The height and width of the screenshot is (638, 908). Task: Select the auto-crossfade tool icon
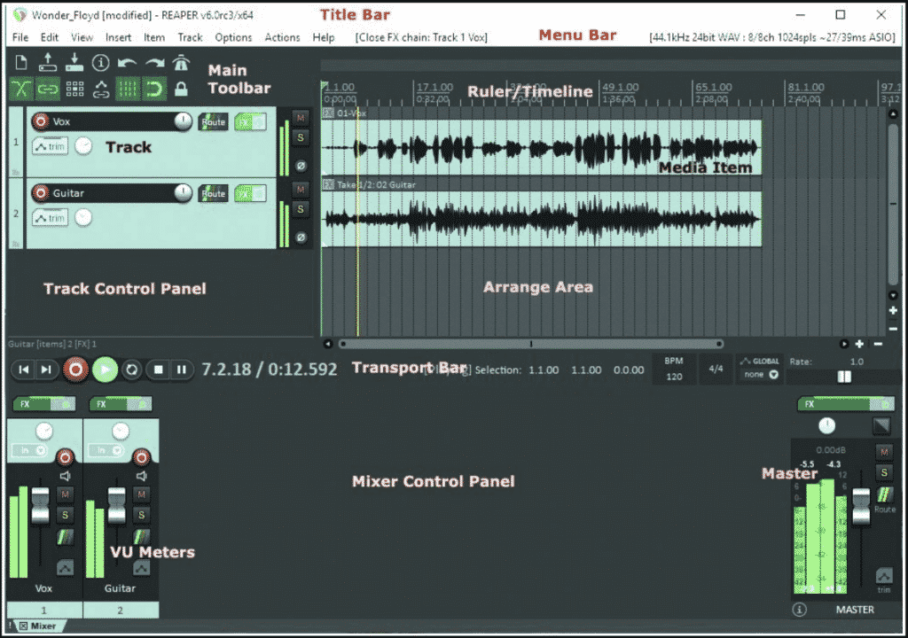(x=21, y=89)
